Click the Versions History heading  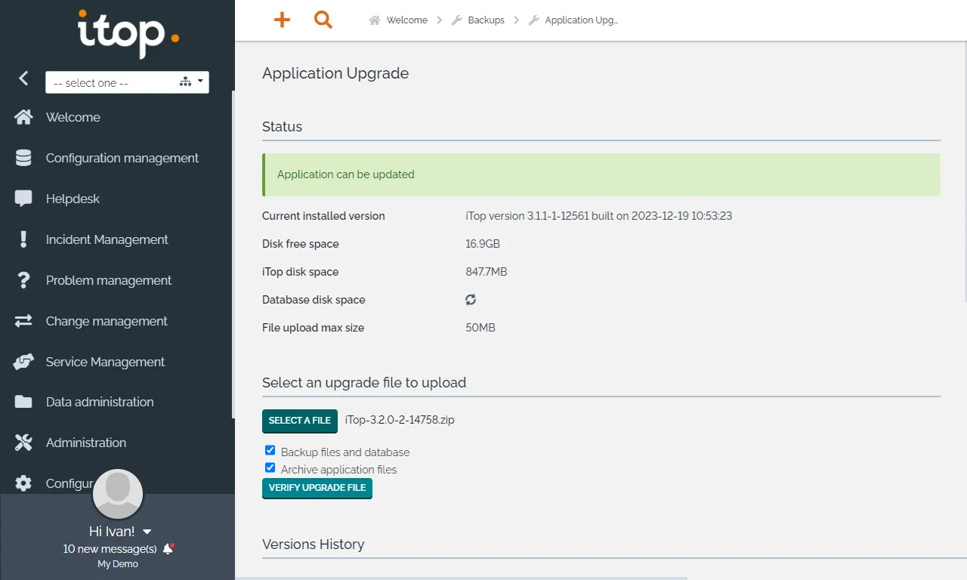tap(314, 545)
